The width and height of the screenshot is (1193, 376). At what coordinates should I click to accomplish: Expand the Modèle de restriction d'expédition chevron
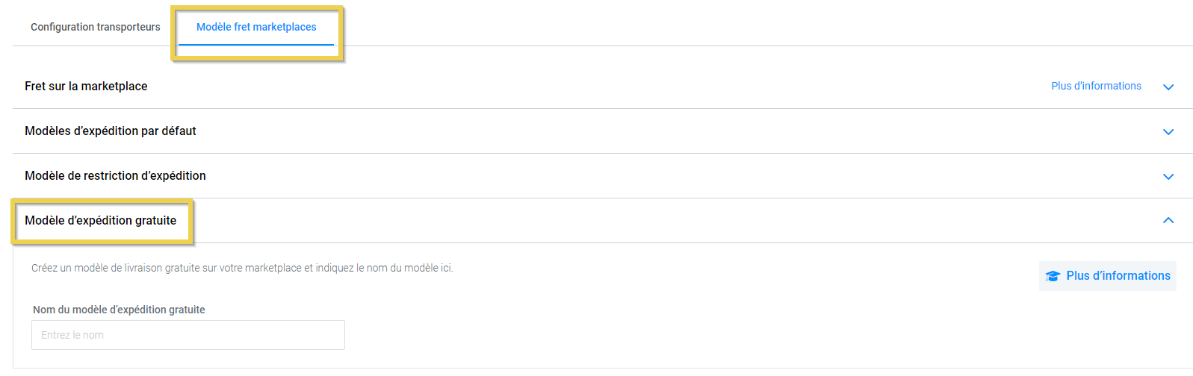pos(1168,176)
